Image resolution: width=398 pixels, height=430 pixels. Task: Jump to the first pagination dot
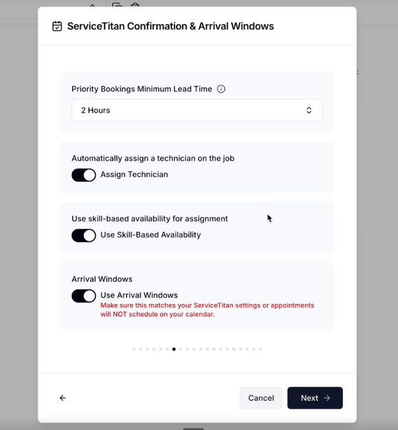click(134, 349)
